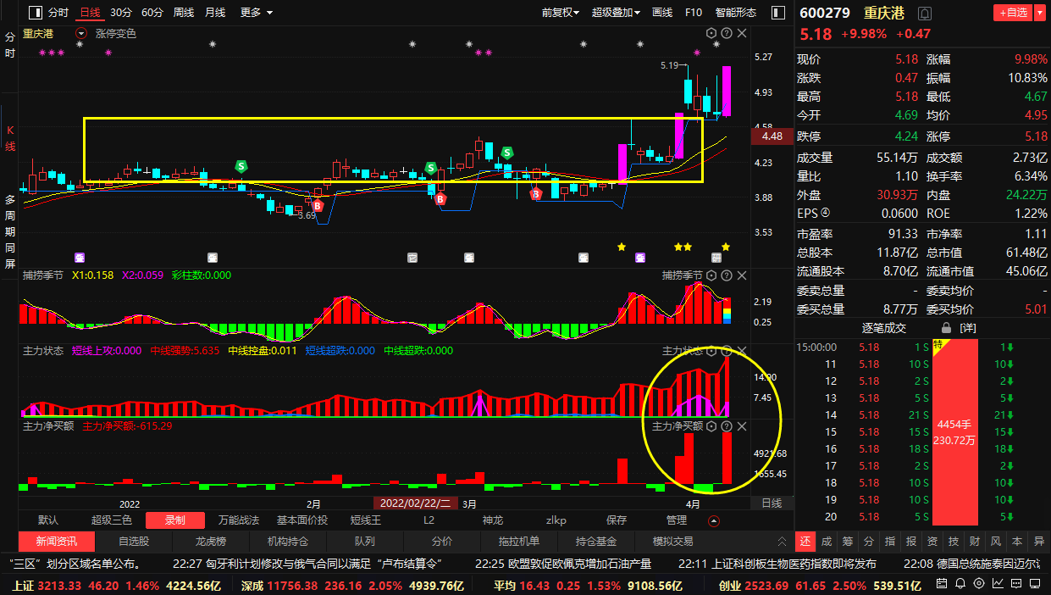Expand the 更多 period dropdown
Viewport: 1051px width, 595px height.
click(257, 13)
